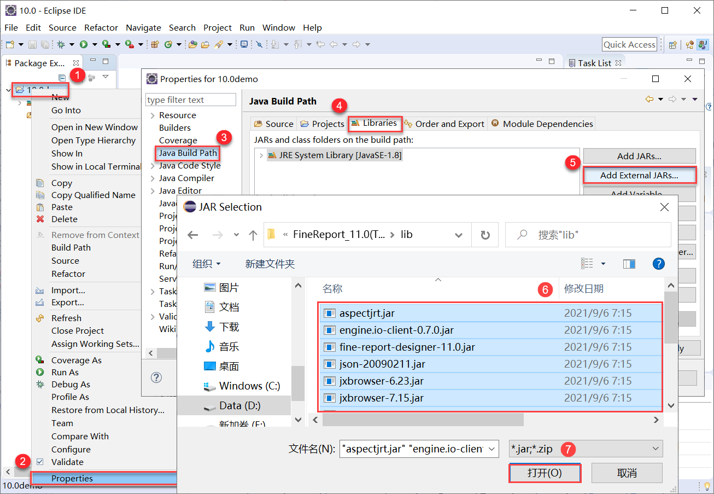Click the refresh button in JAR Selection
Viewport: 714px width, 494px height.
tap(485, 235)
